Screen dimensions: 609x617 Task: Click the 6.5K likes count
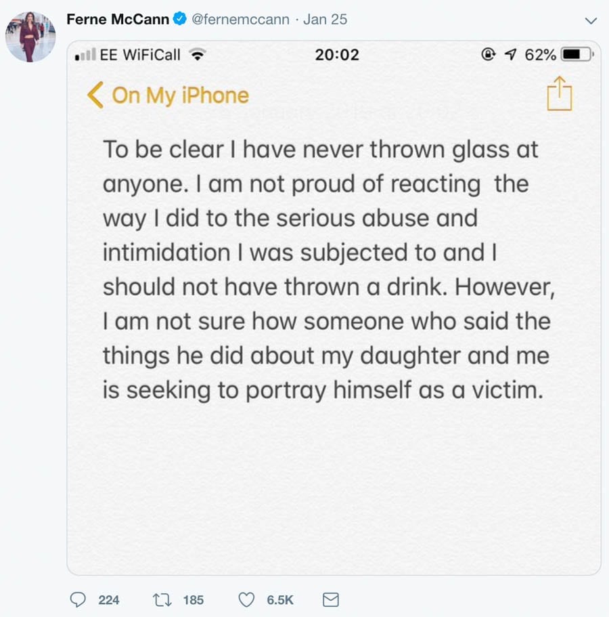(280, 599)
